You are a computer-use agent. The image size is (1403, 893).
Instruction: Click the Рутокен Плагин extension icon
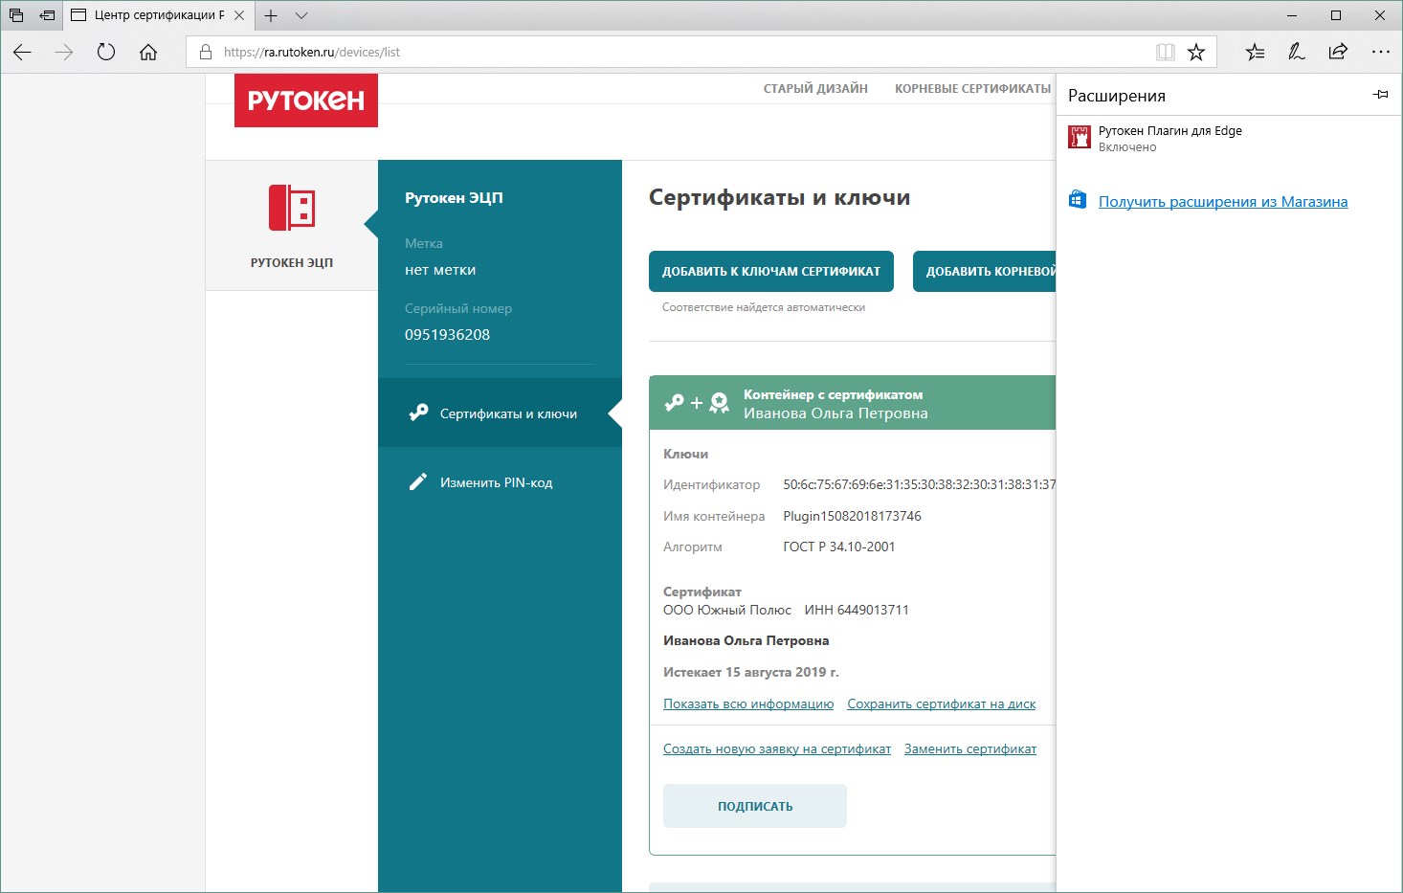[1080, 138]
